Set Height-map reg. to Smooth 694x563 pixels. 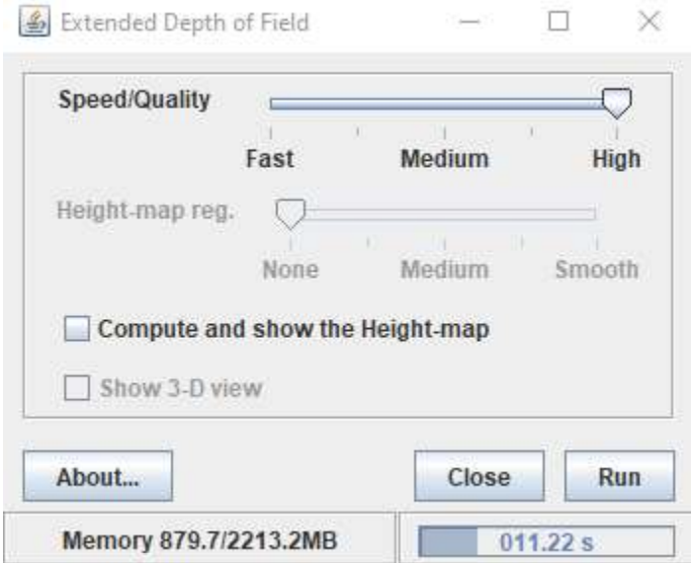596,214
